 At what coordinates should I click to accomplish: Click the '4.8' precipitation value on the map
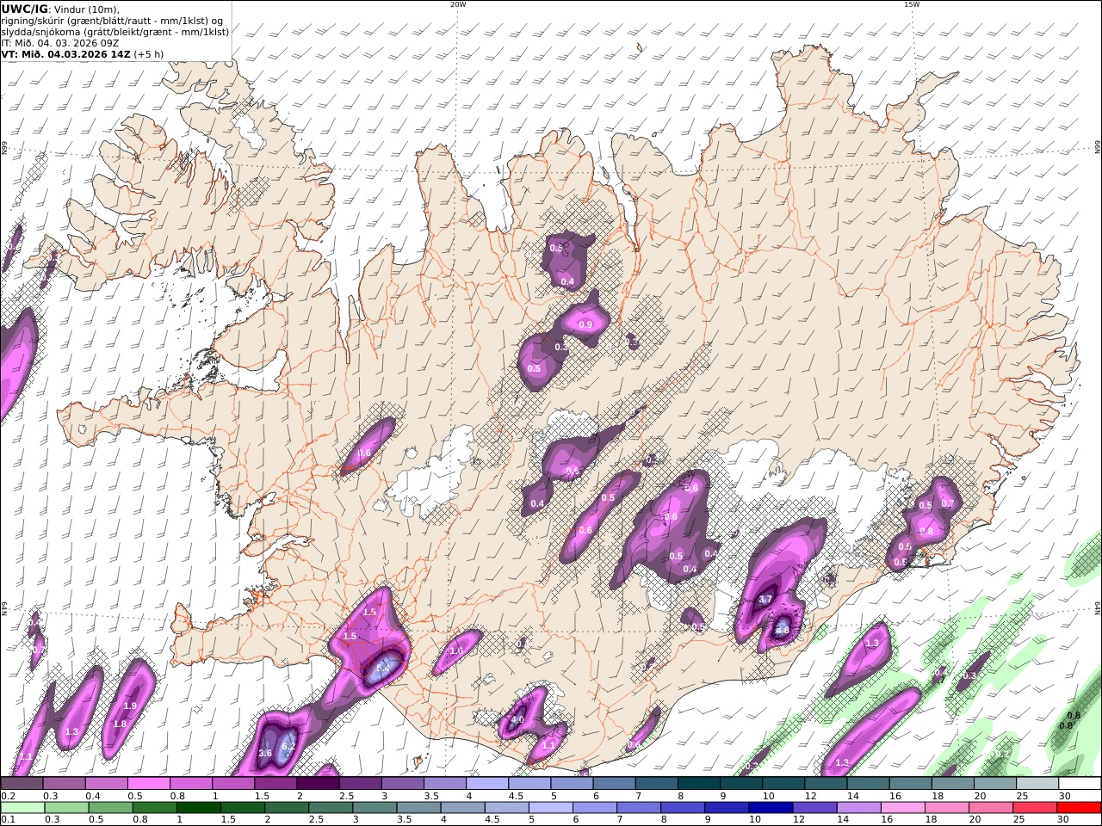pyautogui.click(x=783, y=630)
